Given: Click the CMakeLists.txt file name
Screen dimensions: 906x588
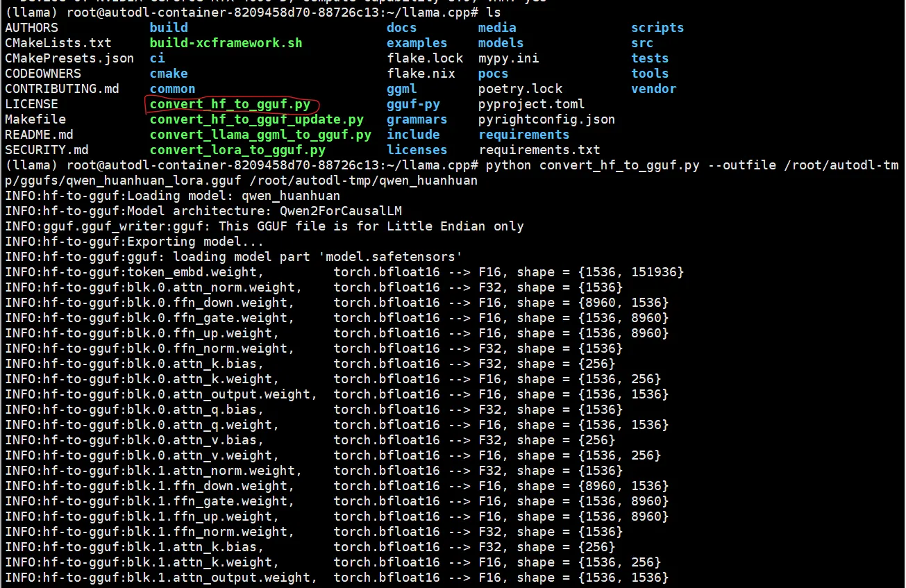Looking at the screenshot, I should point(58,43).
